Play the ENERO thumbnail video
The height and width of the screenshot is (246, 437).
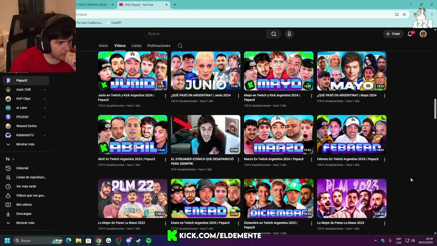point(206,199)
